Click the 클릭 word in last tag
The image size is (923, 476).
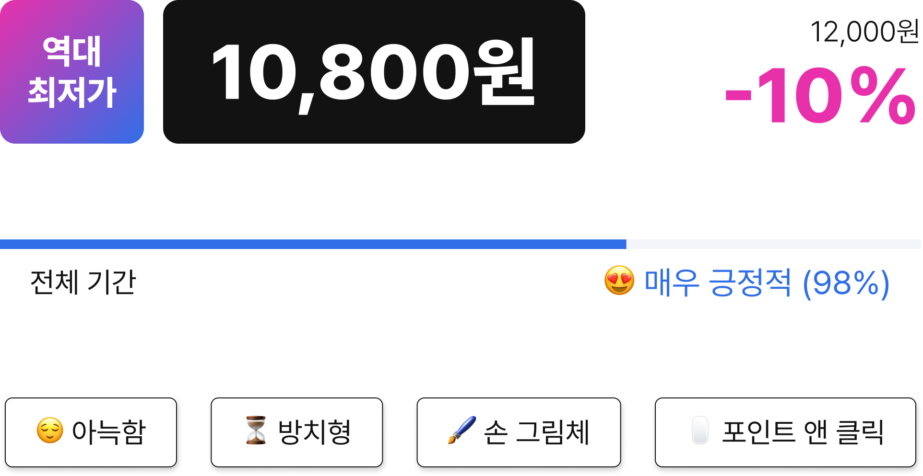point(860,432)
